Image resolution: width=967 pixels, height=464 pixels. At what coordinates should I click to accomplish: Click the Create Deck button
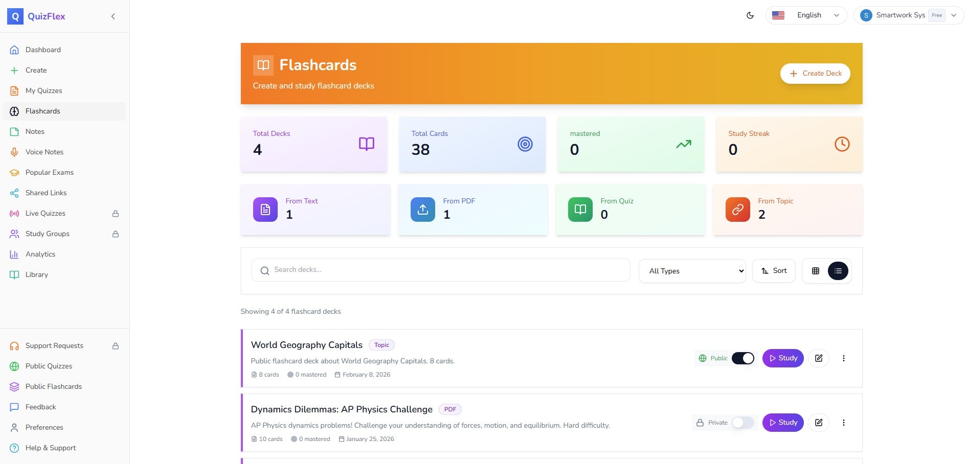point(815,73)
